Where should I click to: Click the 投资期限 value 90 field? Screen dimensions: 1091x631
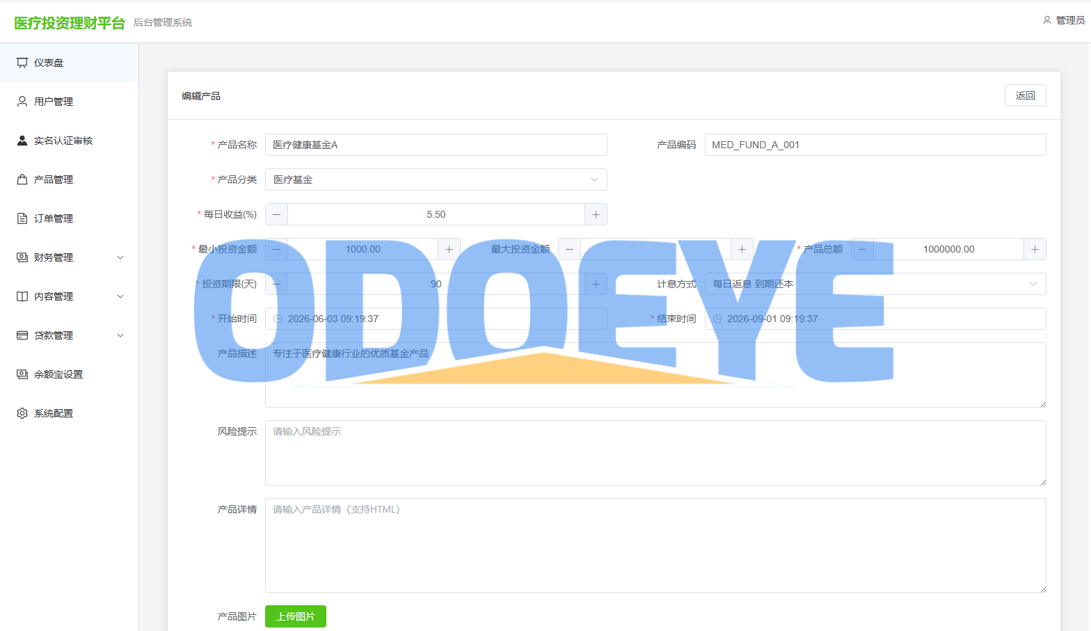(436, 284)
